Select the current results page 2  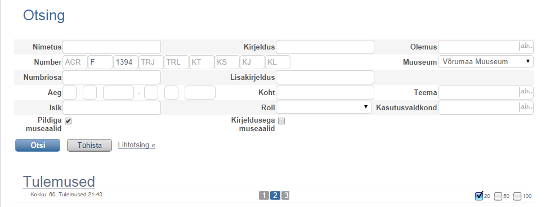275,196
